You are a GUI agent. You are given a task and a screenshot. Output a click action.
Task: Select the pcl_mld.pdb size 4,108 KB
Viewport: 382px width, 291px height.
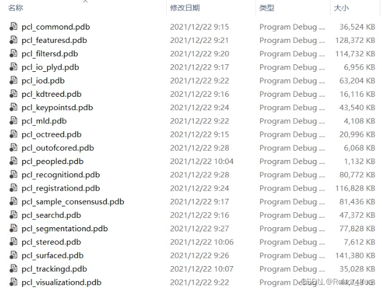[x=359, y=121]
